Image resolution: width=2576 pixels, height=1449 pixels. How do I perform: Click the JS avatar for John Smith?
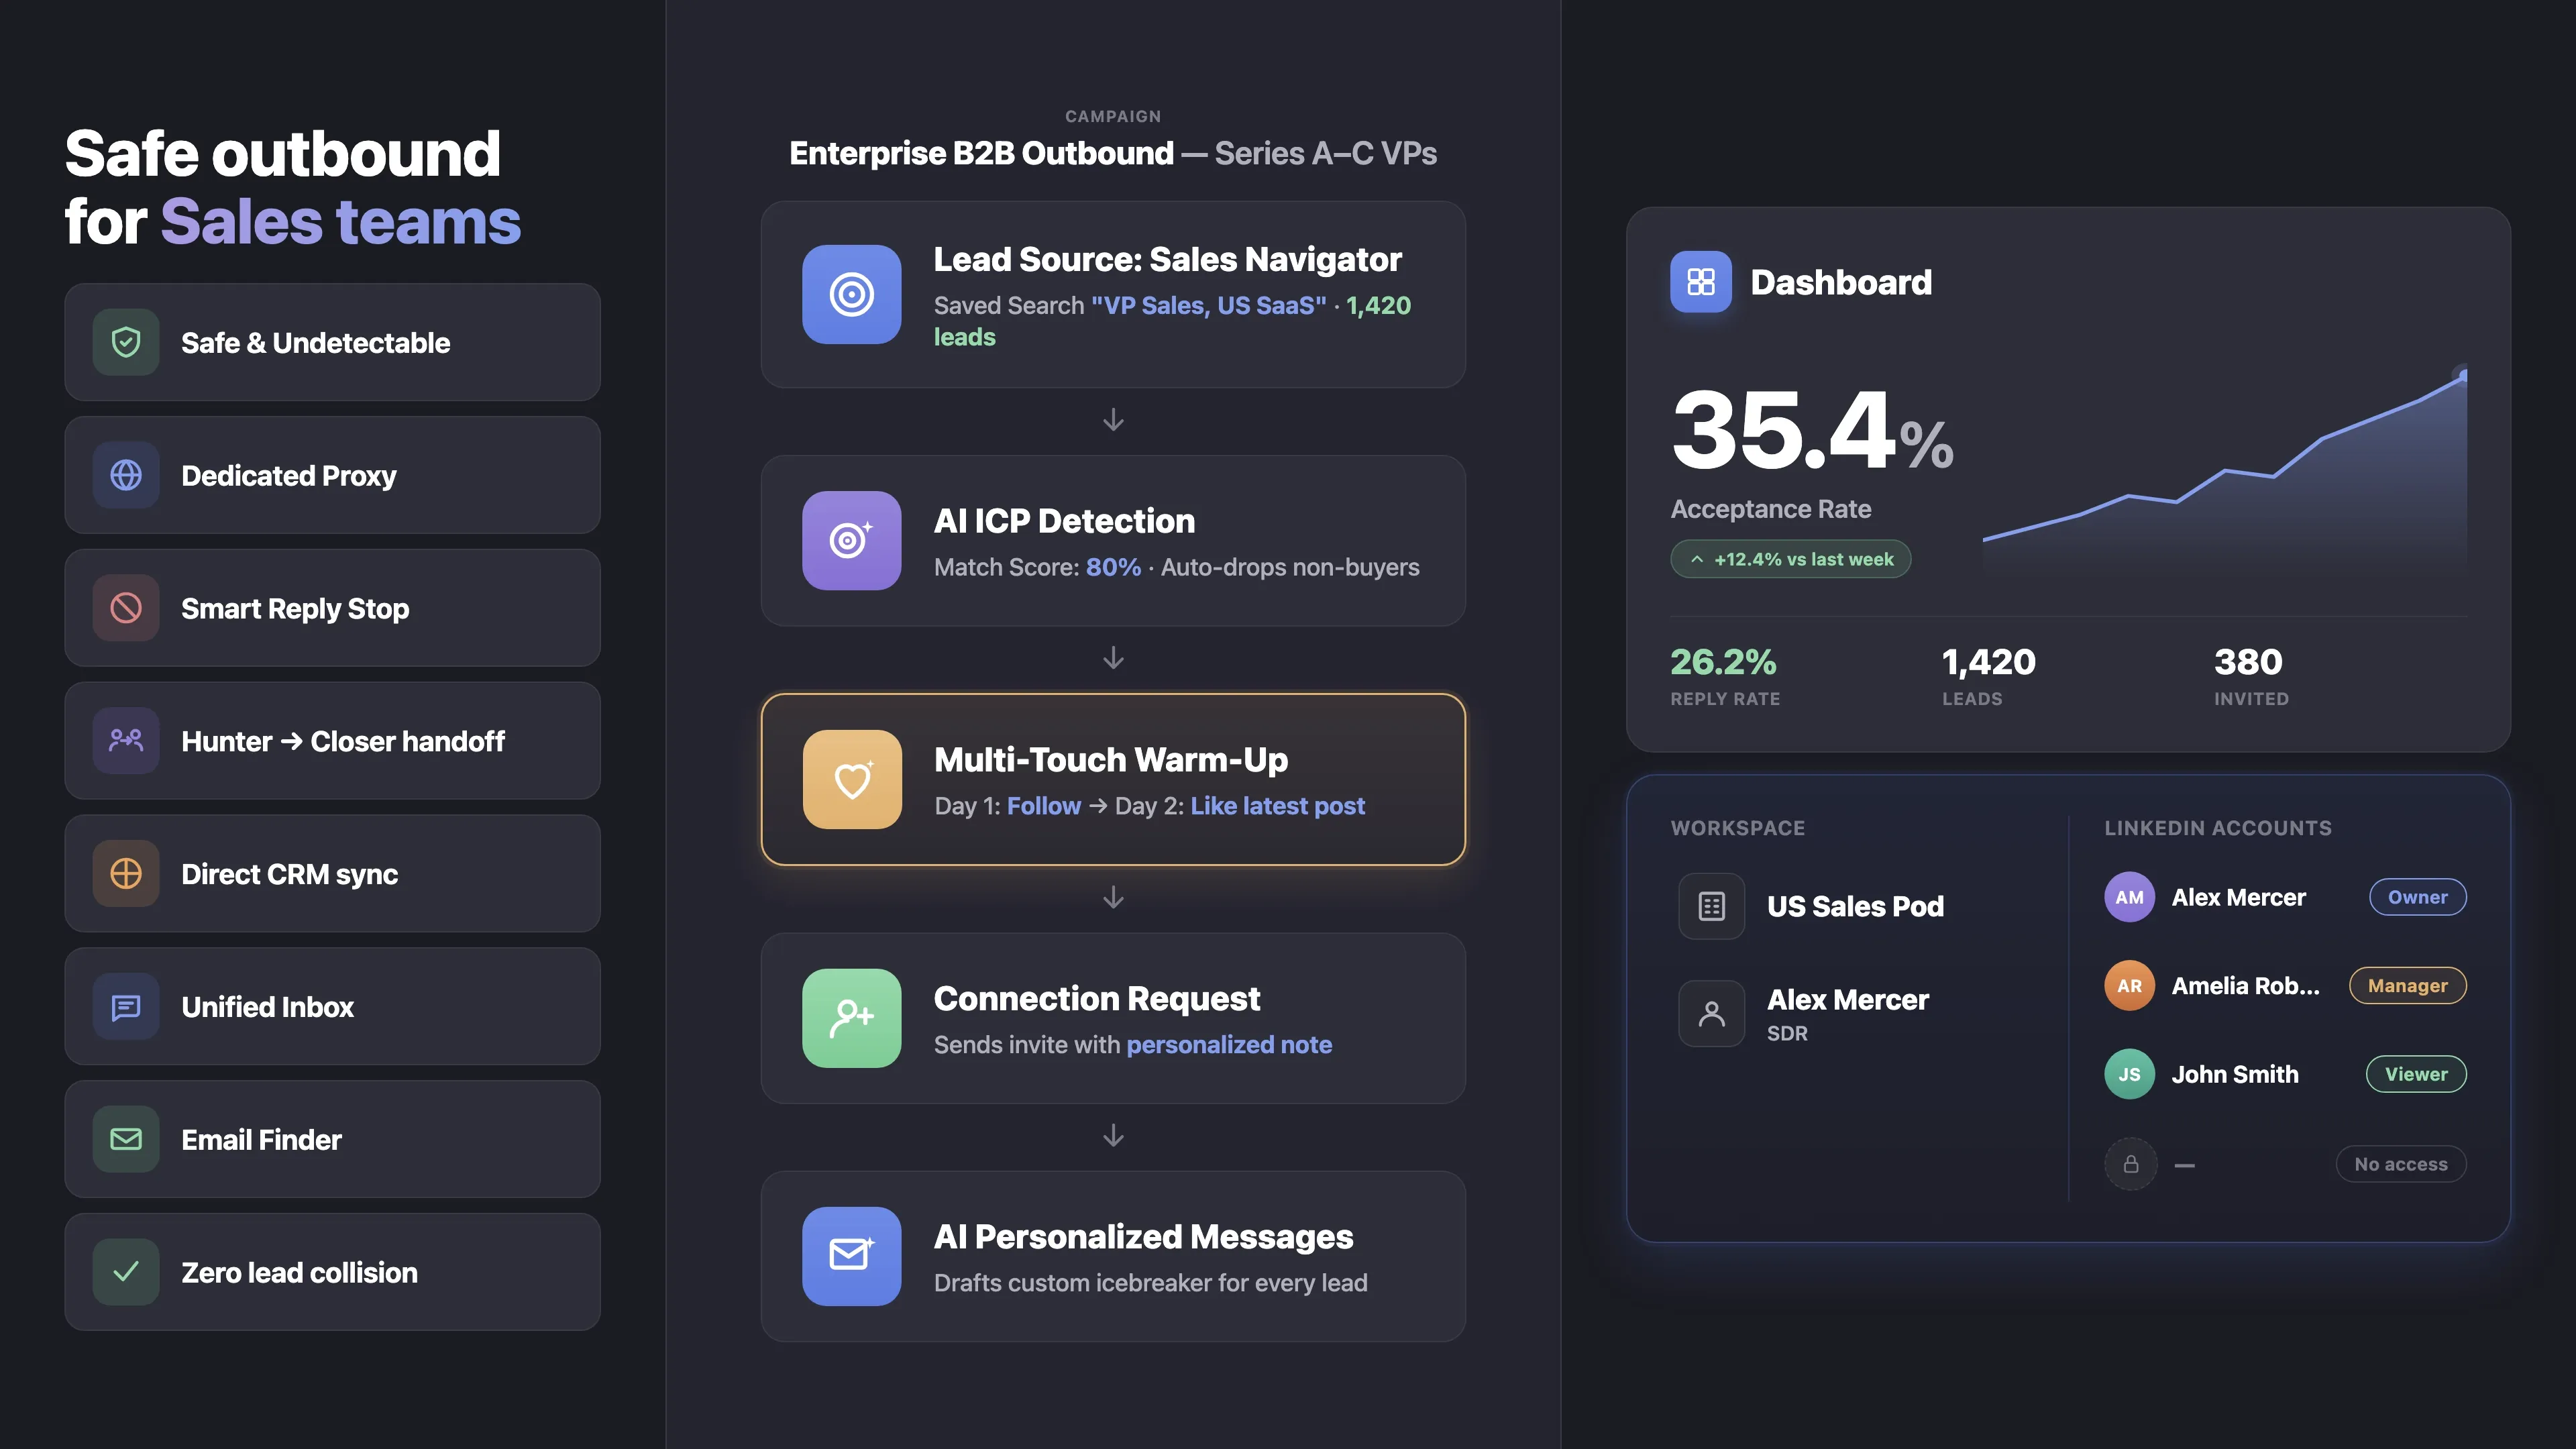click(2130, 1075)
